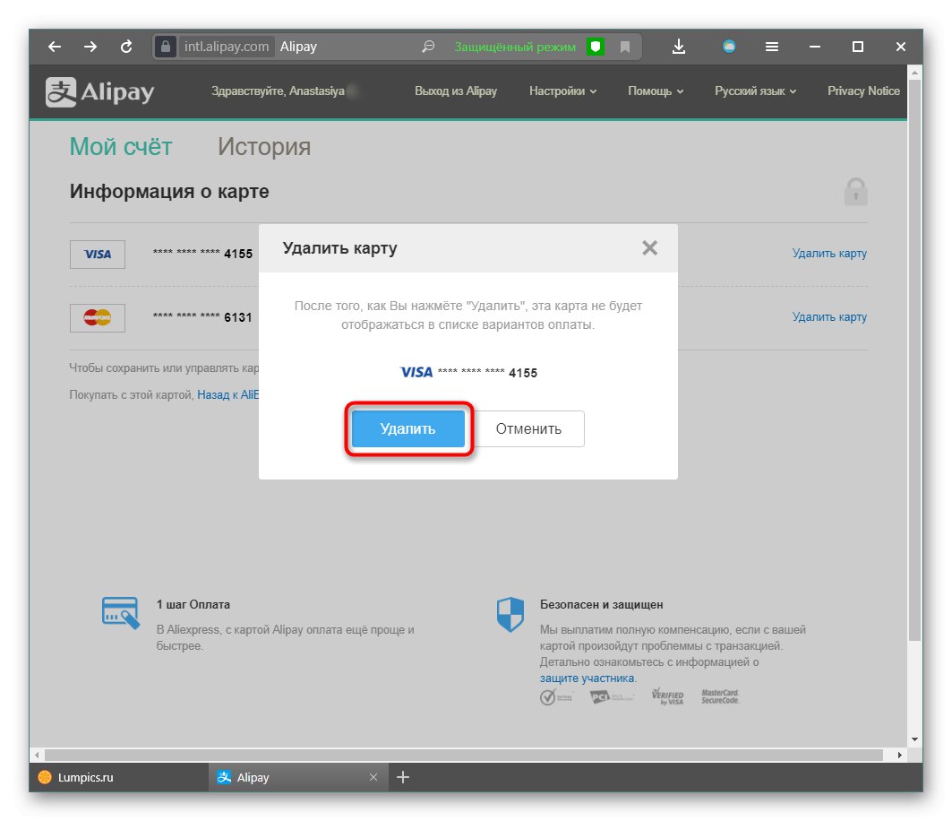Click the blue shield icon beside Безопасен и защищен
Viewport: 952px width, 821px height.
click(x=510, y=614)
